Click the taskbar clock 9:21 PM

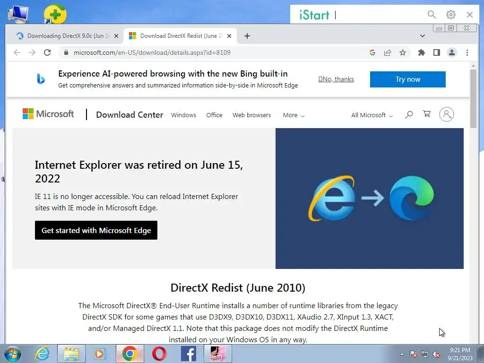[x=460, y=350]
